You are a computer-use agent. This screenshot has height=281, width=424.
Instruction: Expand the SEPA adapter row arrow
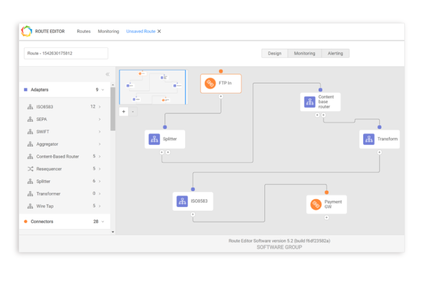tap(99, 119)
